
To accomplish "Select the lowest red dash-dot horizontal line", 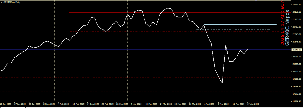I will [146, 91].
